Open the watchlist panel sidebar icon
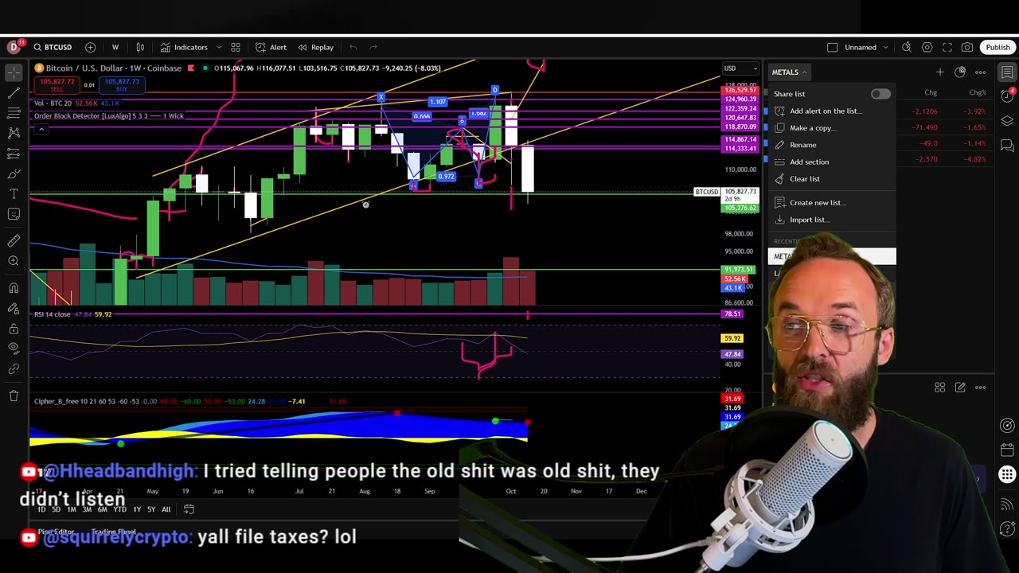The image size is (1019, 573). [x=1007, y=72]
